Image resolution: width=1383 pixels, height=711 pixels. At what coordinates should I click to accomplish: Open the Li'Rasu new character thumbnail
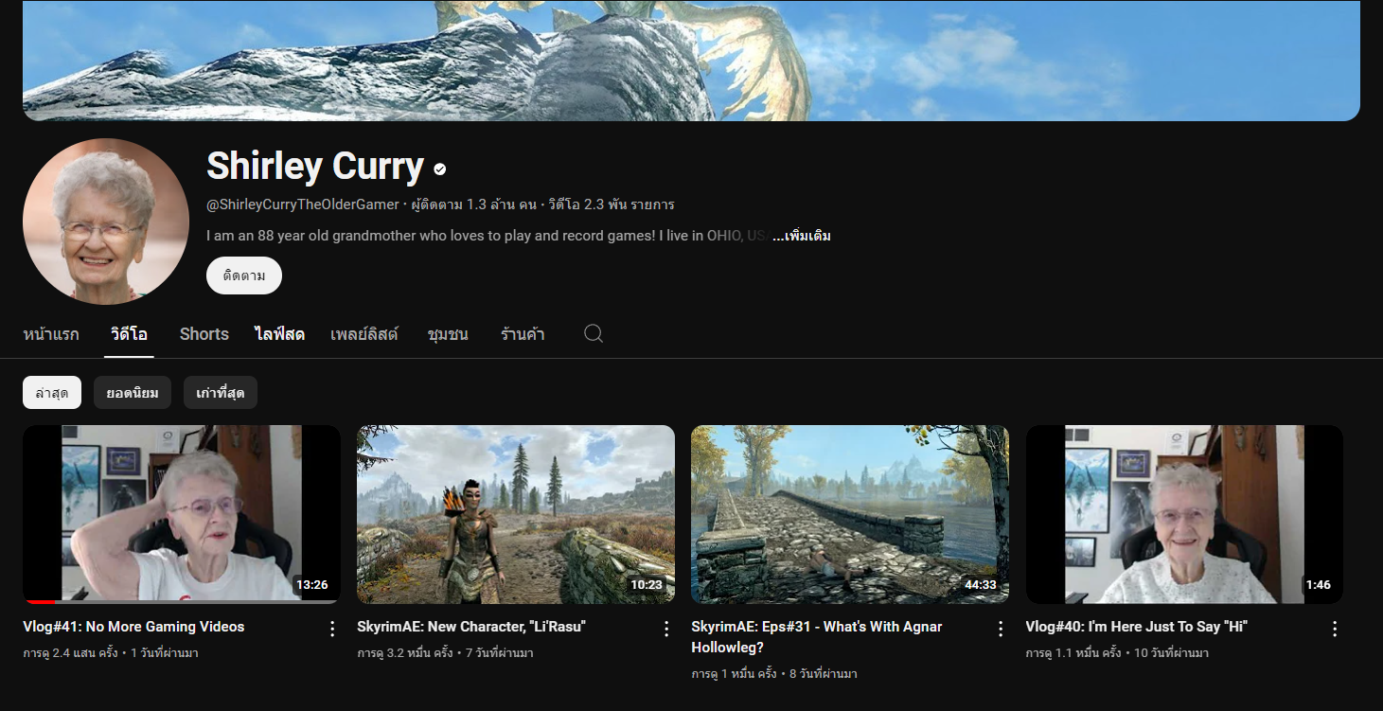point(516,514)
